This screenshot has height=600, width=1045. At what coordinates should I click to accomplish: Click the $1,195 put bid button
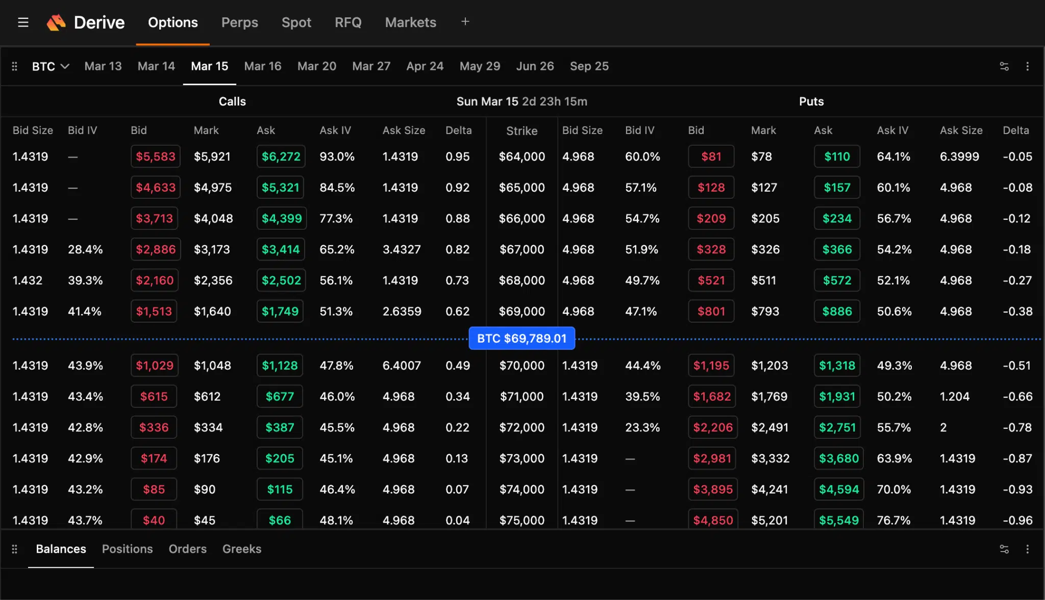[711, 366]
